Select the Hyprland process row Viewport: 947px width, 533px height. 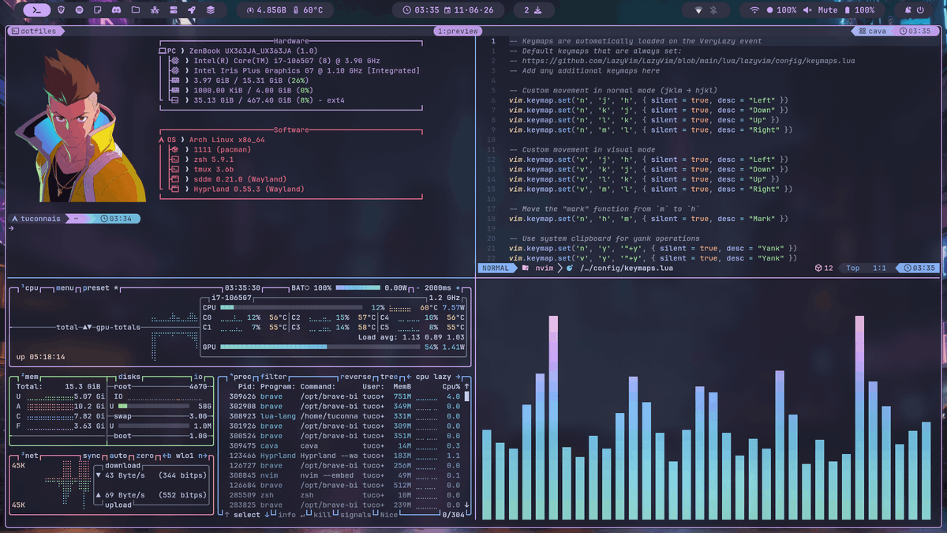tap(345, 456)
